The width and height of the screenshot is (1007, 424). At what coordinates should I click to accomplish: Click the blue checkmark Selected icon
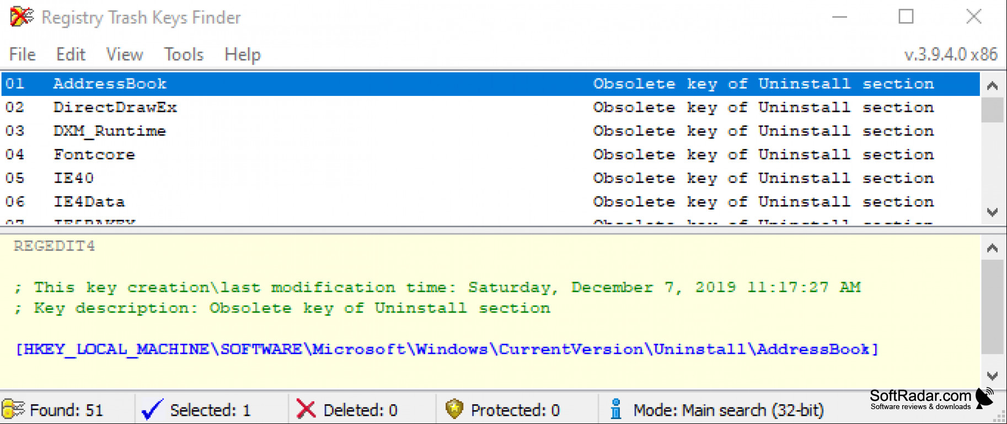[152, 410]
